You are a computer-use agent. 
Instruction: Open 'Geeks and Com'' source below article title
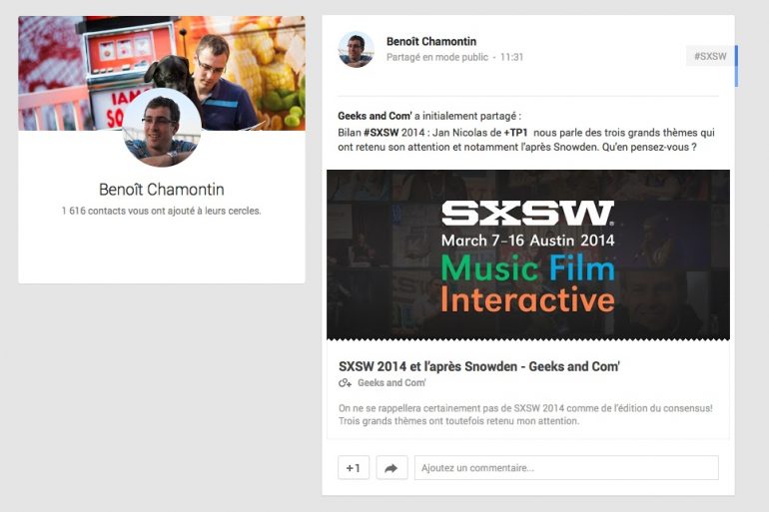391,383
